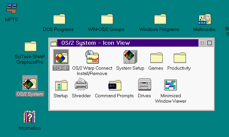The width and height of the screenshot is (229, 137).
Task: Click the 'Minimized Window Viewer' label text
Action: click(171, 98)
